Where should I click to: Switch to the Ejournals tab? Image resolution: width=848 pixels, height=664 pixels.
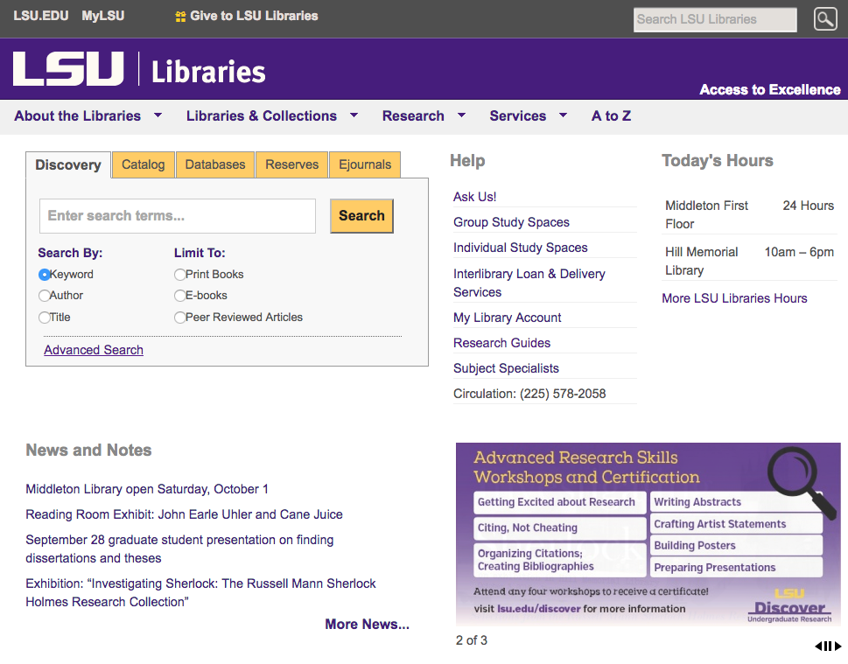[x=365, y=164]
